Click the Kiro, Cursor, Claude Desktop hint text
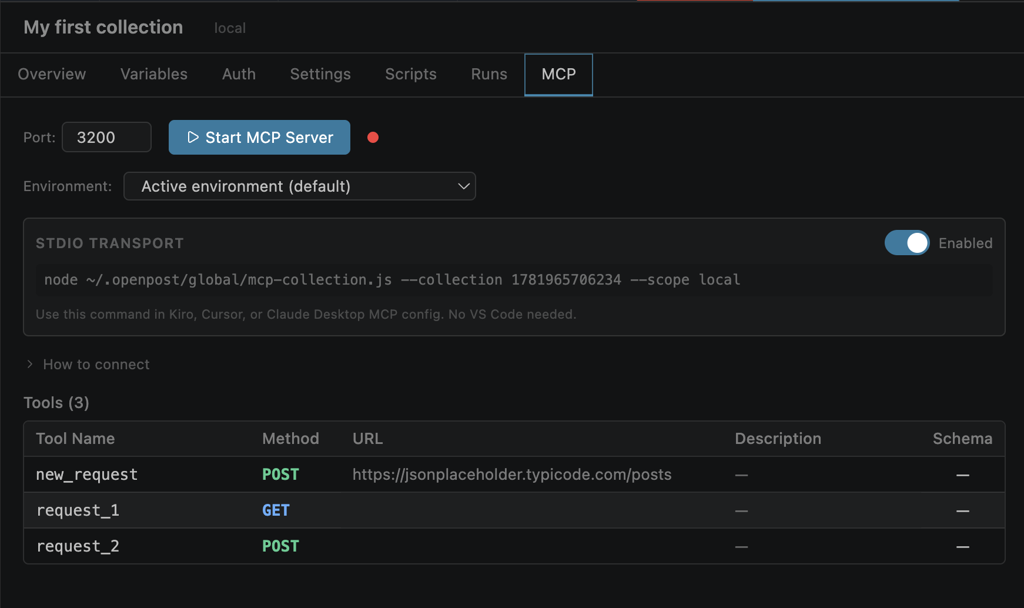The image size is (1024, 608). [x=306, y=315]
